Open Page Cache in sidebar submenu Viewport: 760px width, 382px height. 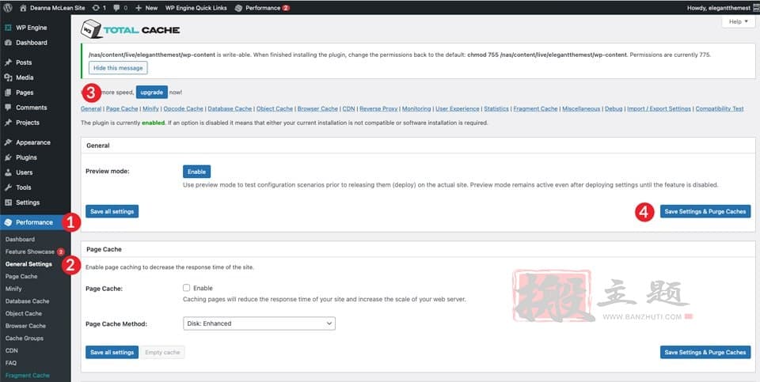click(21, 277)
